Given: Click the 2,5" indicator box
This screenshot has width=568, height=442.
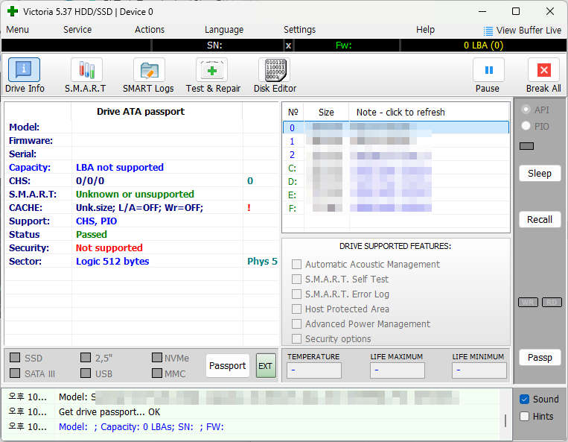Looking at the screenshot, I should tap(86, 358).
